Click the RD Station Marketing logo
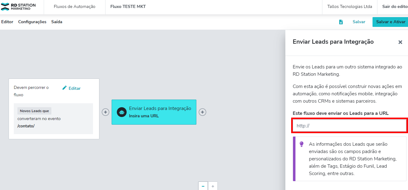408x190 pixels. 19,7
